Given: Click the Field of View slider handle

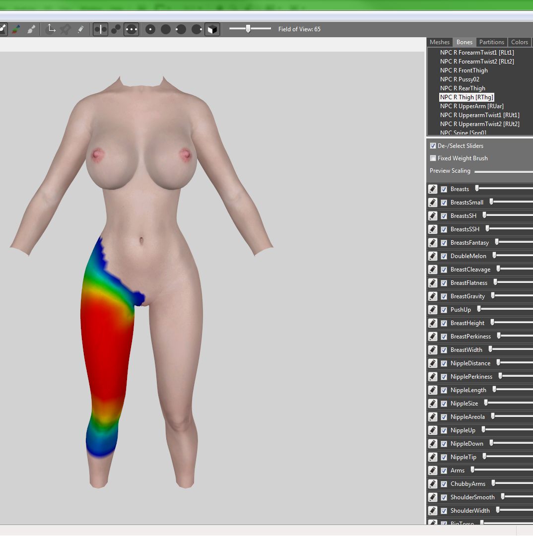Looking at the screenshot, I should (248, 29).
